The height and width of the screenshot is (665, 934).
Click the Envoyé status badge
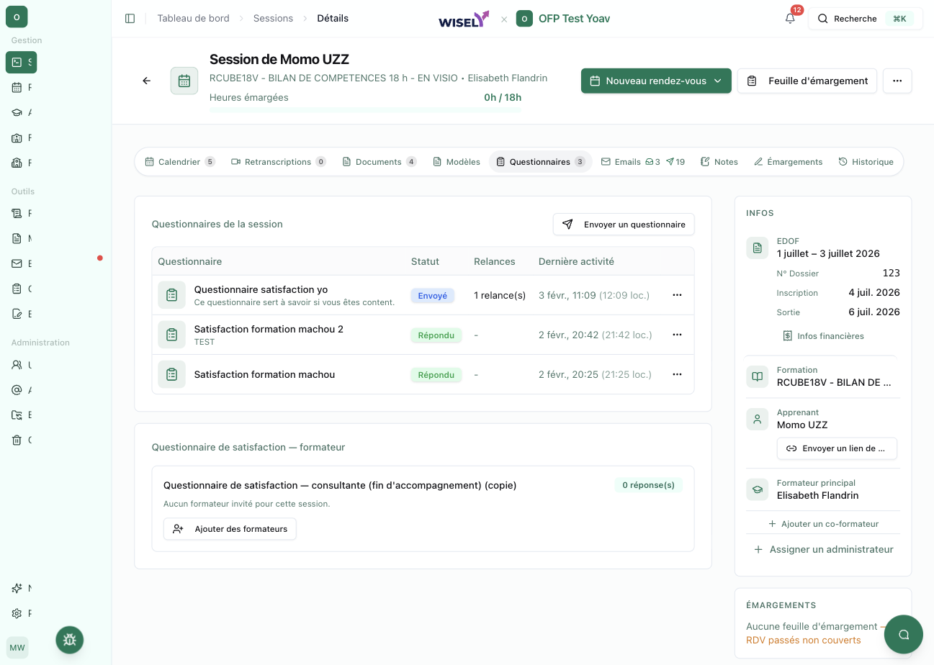pyautogui.click(x=433, y=296)
